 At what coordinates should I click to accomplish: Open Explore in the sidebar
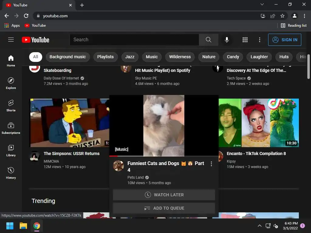coord(11,83)
